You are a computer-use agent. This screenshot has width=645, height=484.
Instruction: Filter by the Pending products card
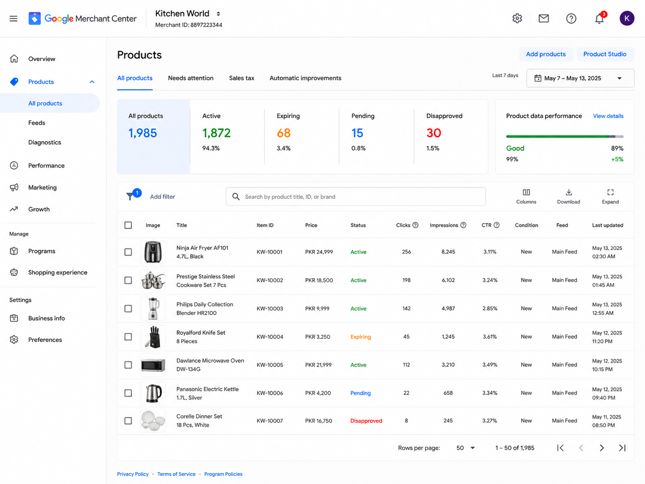point(376,136)
